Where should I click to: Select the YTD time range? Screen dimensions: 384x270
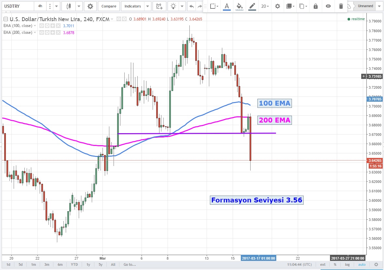(x=75, y=264)
